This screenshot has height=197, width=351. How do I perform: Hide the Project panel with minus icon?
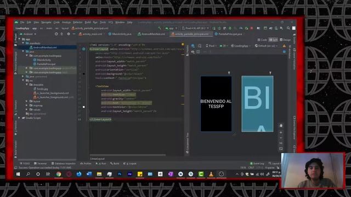tap(74, 34)
